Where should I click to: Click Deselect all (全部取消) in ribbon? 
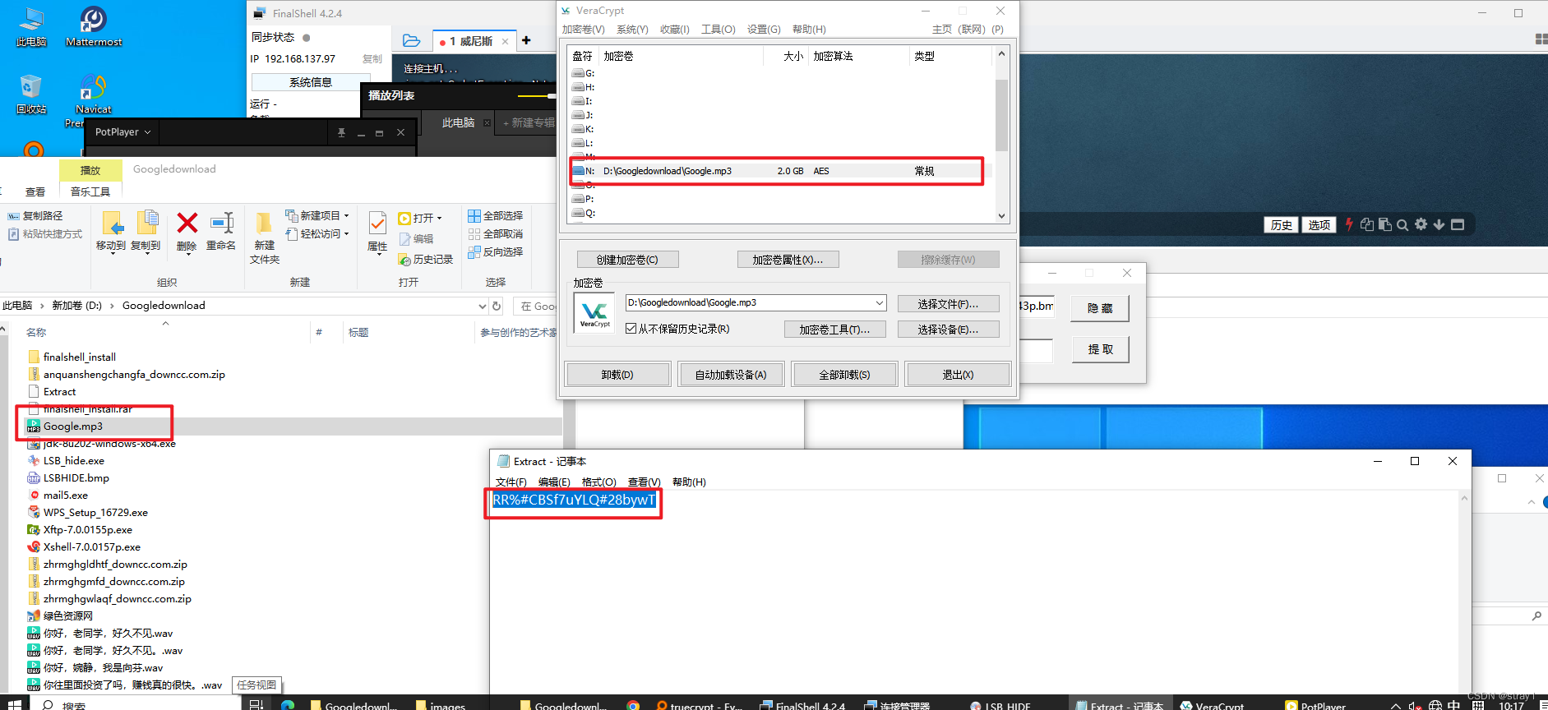(x=495, y=233)
